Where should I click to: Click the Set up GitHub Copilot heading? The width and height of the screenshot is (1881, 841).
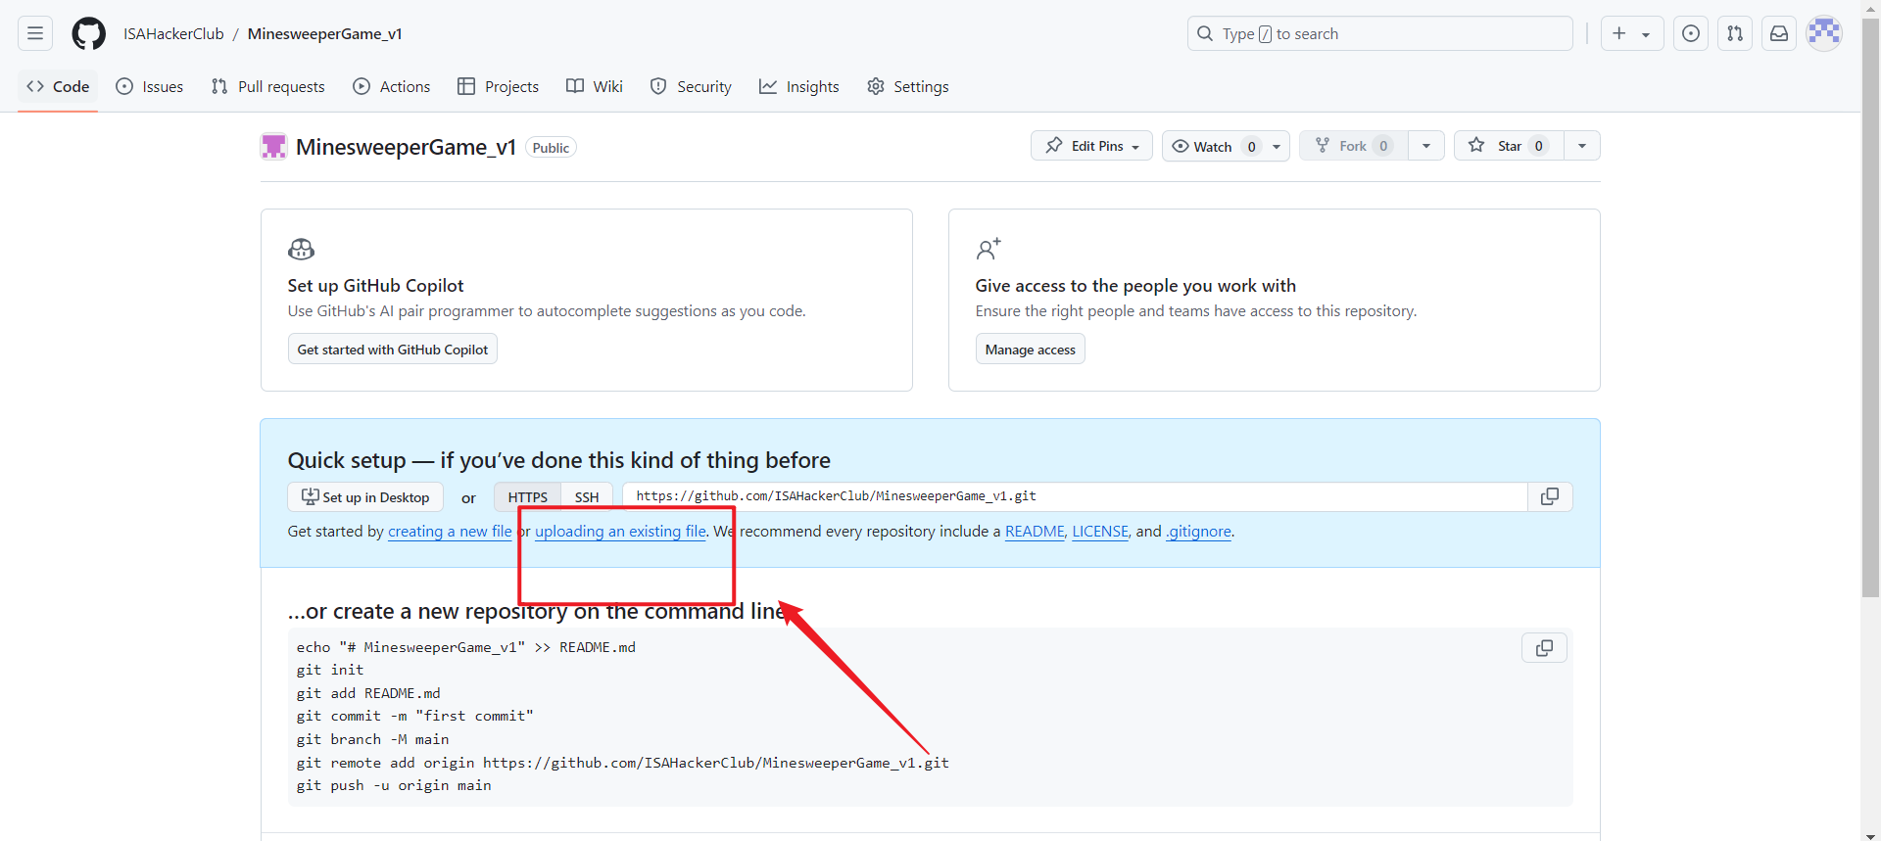coord(375,286)
